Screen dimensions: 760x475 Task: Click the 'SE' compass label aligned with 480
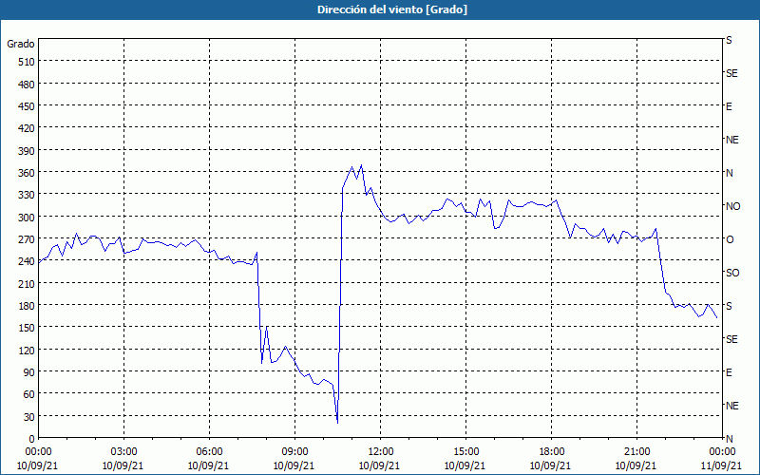point(731,73)
